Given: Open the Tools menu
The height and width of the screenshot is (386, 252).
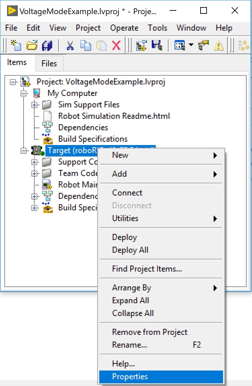Looking at the screenshot, I should [157, 28].
